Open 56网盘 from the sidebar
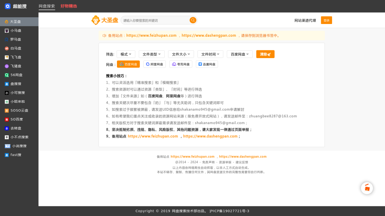385x216 pixels. 19,75
